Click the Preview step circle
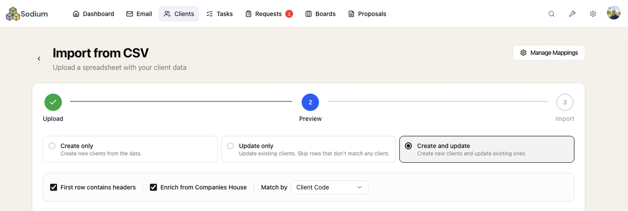Image resolution: width=628 pixels, height=211 pixels. tap(310, 102)
